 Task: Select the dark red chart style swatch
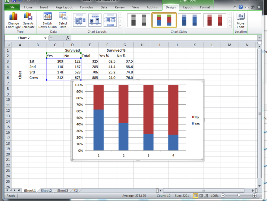[x=215, y=20]
